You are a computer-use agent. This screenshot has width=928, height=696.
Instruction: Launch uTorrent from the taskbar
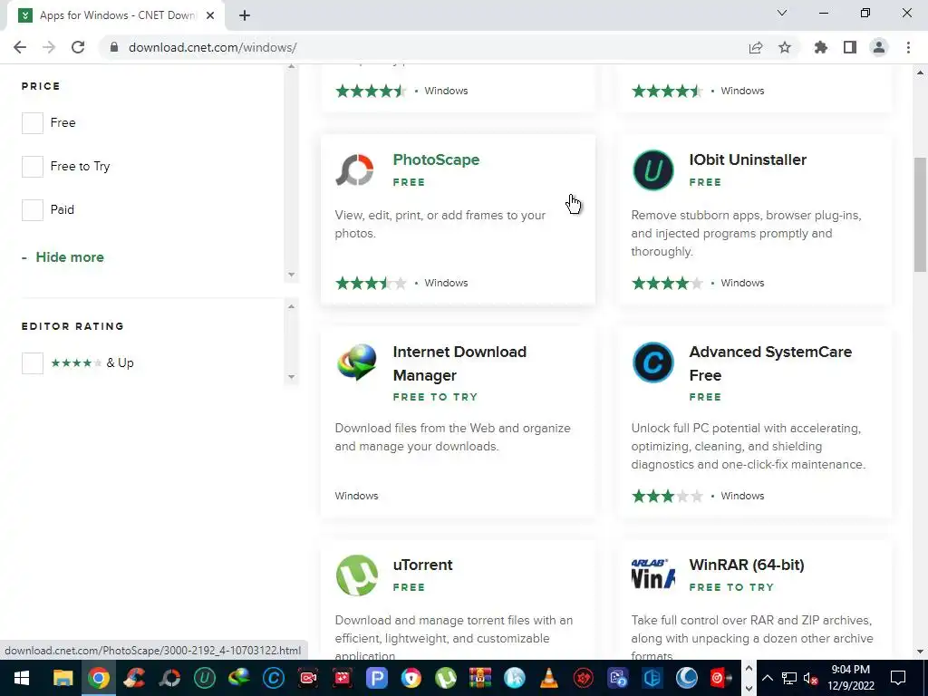(446, 678)
